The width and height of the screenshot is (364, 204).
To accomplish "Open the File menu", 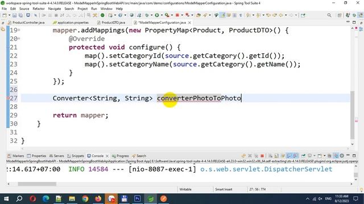I will click(4, 9).
